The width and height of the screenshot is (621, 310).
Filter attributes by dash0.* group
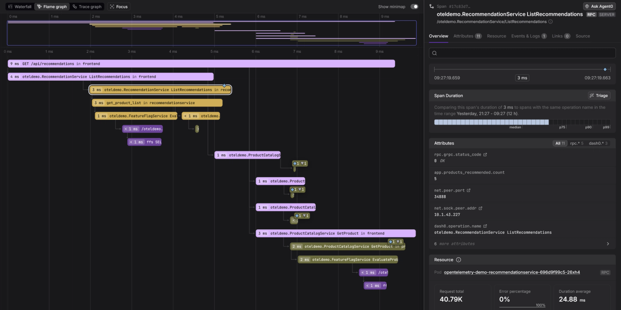point(599,143)
